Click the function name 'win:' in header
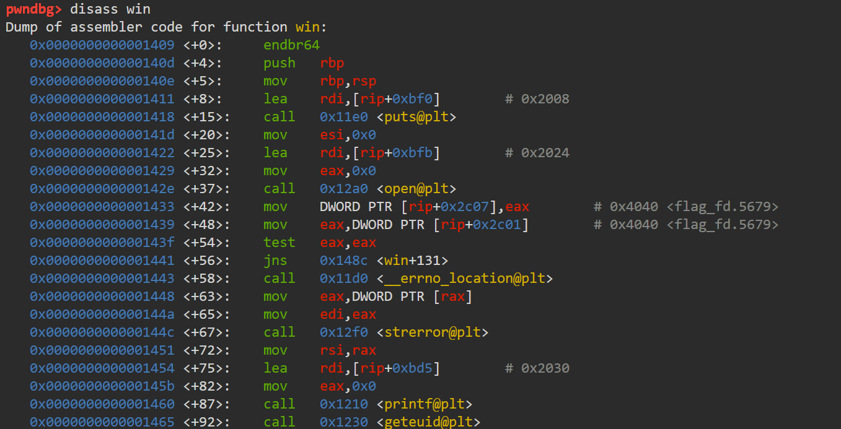Screen dimensions: 841x429 click(x=311, y=27)
